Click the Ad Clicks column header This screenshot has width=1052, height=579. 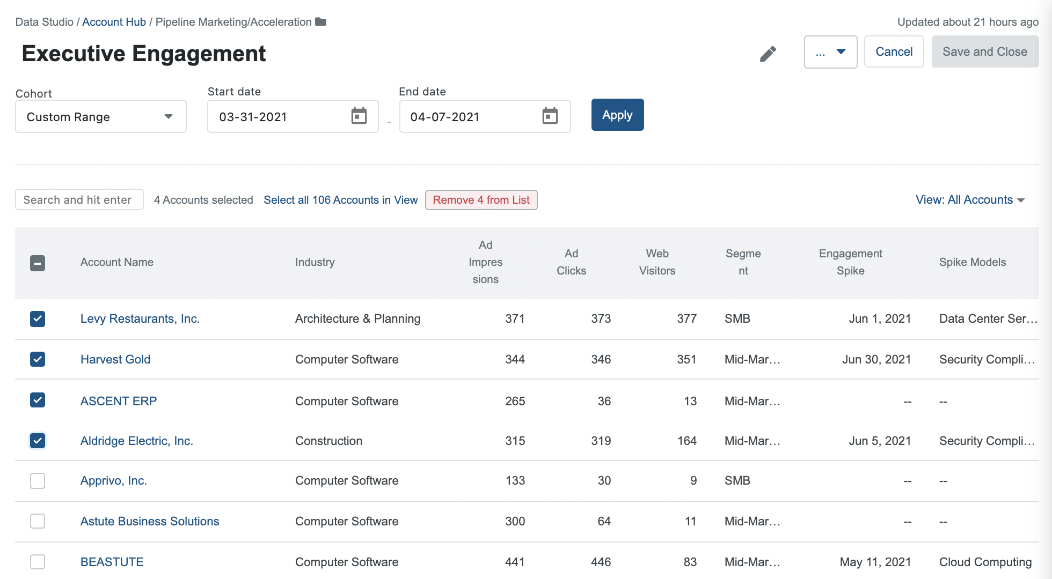click(571, 262)
